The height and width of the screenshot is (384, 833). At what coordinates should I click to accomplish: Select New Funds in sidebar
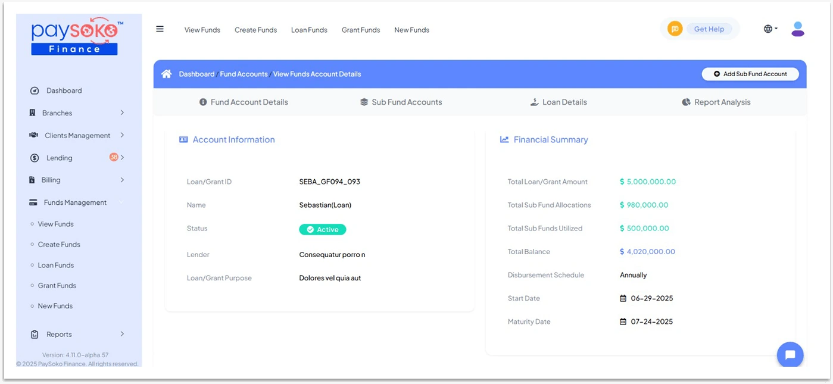coord(55,305)
